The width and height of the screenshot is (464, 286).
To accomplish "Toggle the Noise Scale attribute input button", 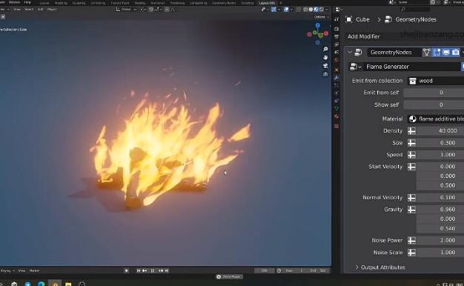I will tap(411, 252).
